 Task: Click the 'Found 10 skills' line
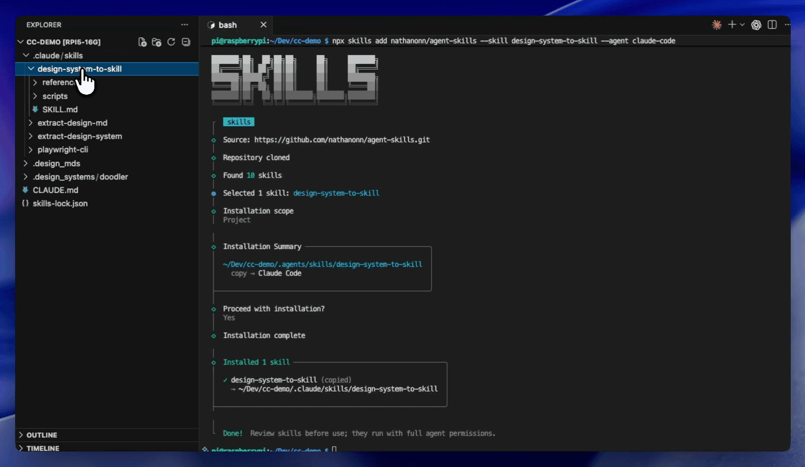click(252, 175)
